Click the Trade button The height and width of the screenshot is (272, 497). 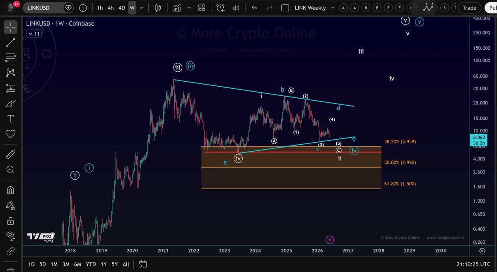coord(469,7)
